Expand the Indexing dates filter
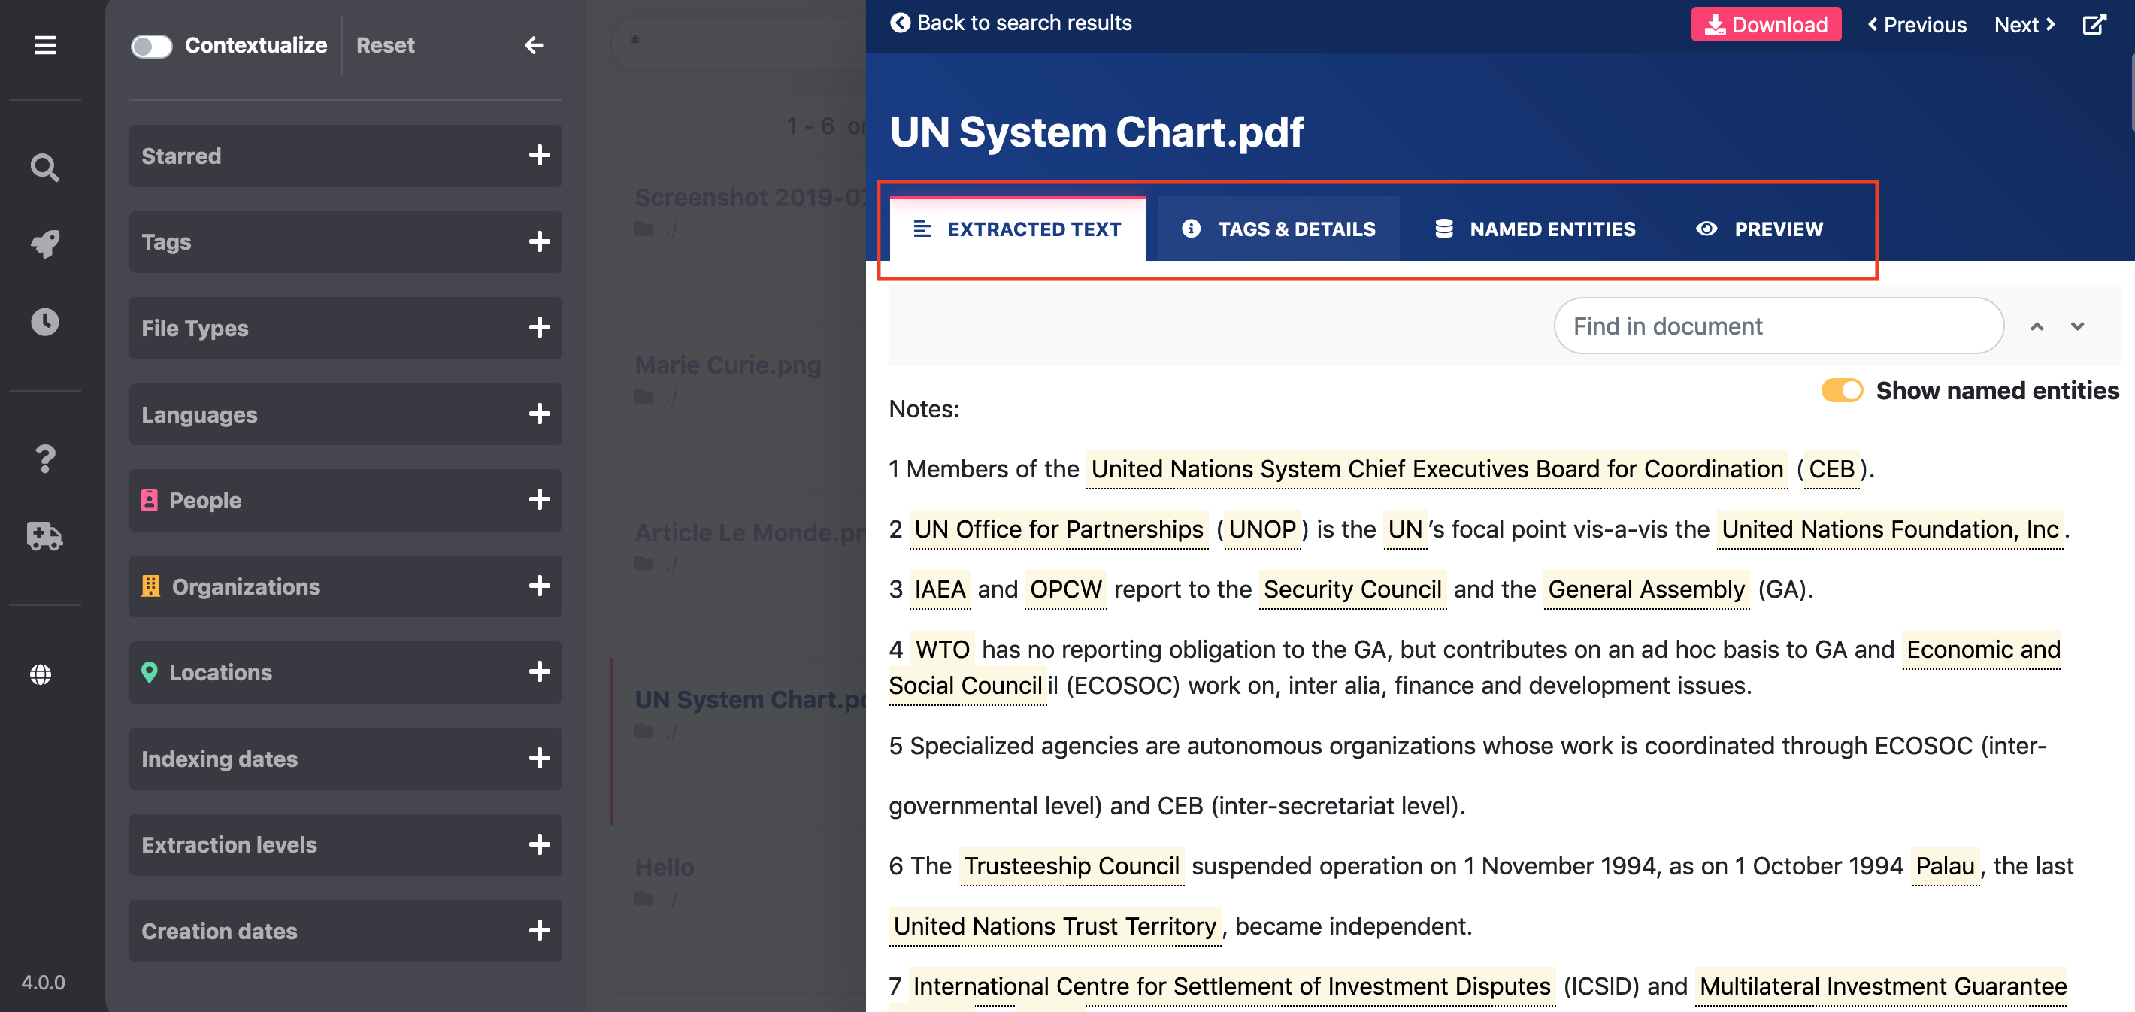The width and height of the screenshot is (2135, 1012). (x=540, y=759)
